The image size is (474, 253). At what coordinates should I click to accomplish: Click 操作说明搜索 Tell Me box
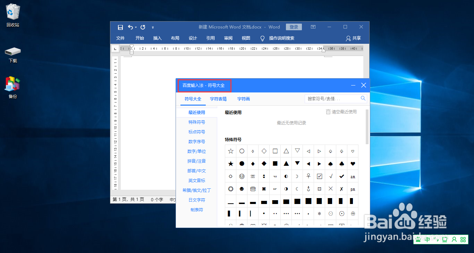282,38
